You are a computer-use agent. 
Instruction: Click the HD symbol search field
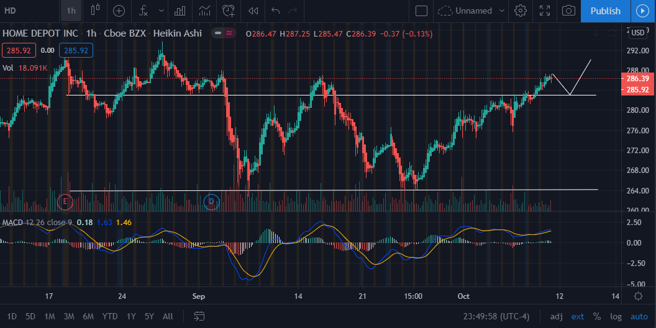coord(29,11)
